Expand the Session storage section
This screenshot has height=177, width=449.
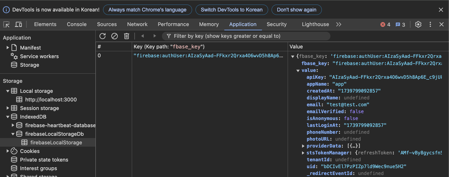[8, 108]
